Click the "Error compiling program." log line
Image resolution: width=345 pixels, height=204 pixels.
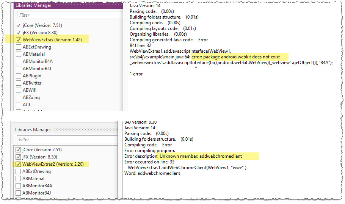(x=150, y=151)
